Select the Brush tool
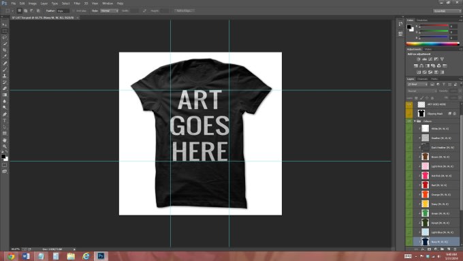Screen dimensions: 463x261 point(5,70)
